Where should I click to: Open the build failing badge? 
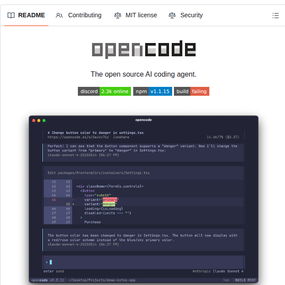(x=191, y=91)
